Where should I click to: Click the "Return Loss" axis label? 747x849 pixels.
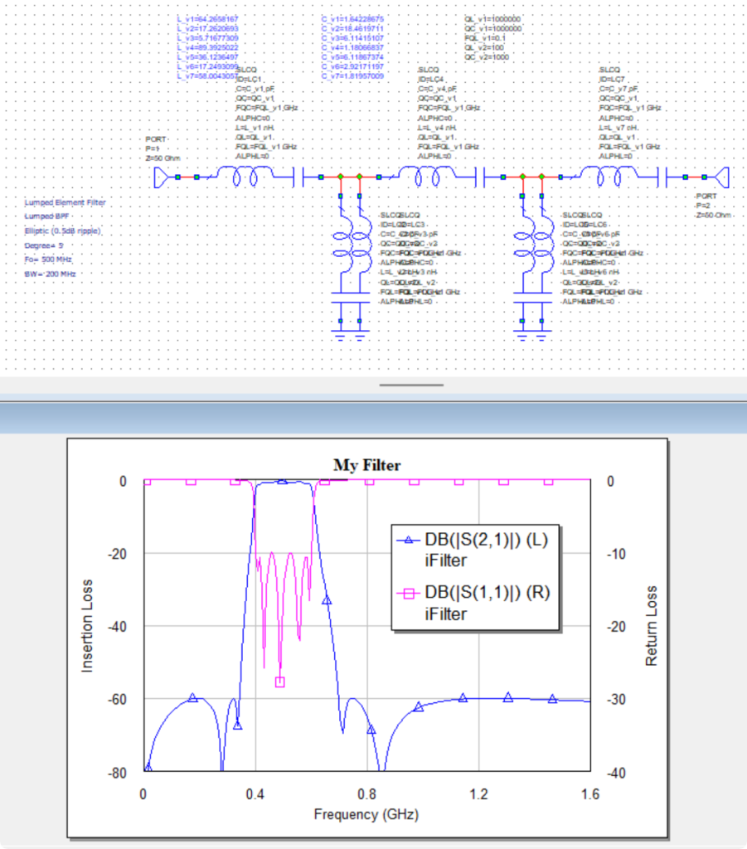(x=651, y=626)
